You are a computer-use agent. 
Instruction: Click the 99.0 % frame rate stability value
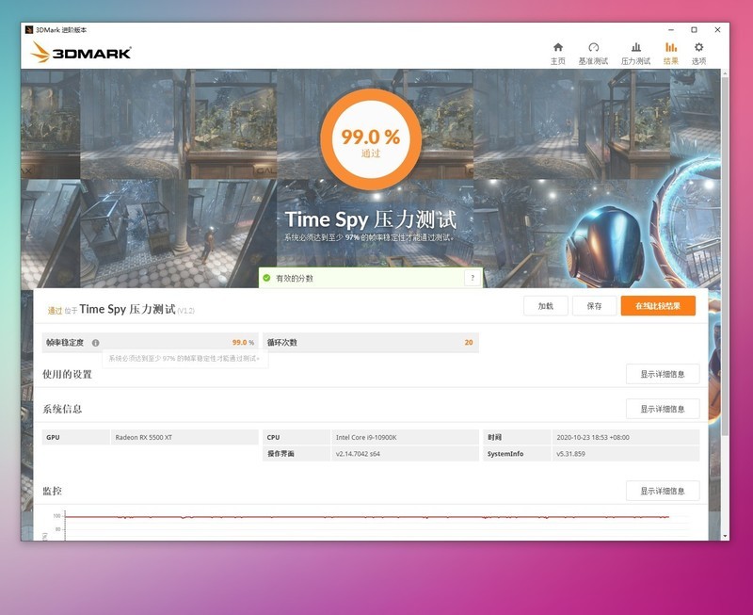243,343
